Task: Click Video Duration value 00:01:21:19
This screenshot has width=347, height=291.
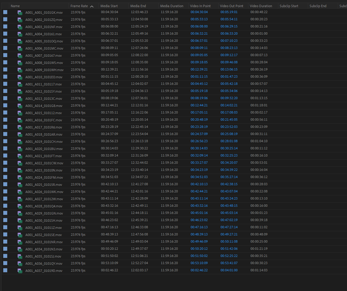Action: pos(259,249)
